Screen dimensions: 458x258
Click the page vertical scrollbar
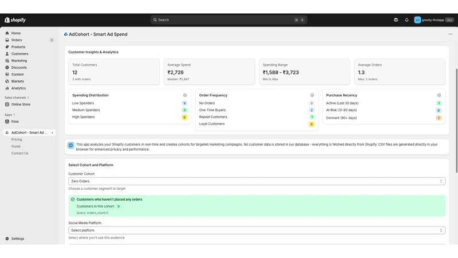click(456, 120)
